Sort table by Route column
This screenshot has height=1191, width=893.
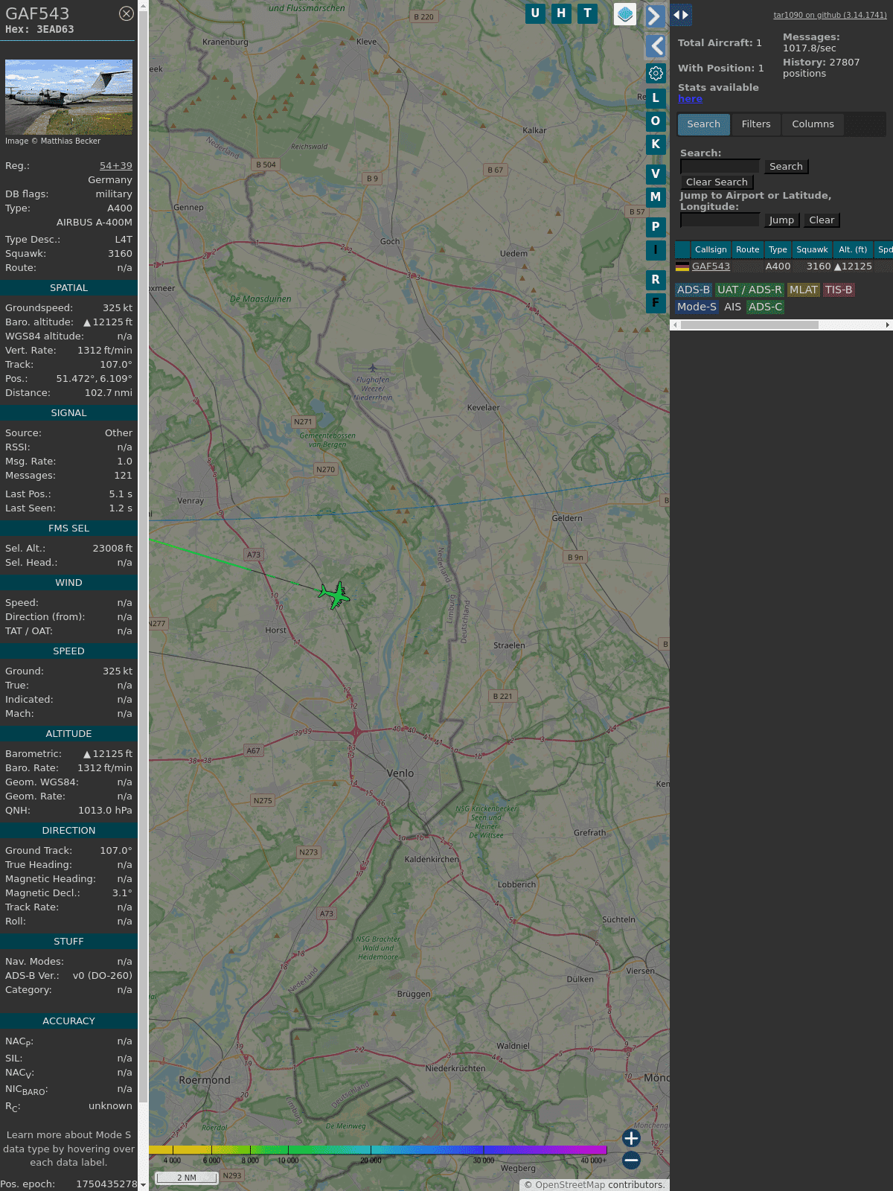coord(748,250)
